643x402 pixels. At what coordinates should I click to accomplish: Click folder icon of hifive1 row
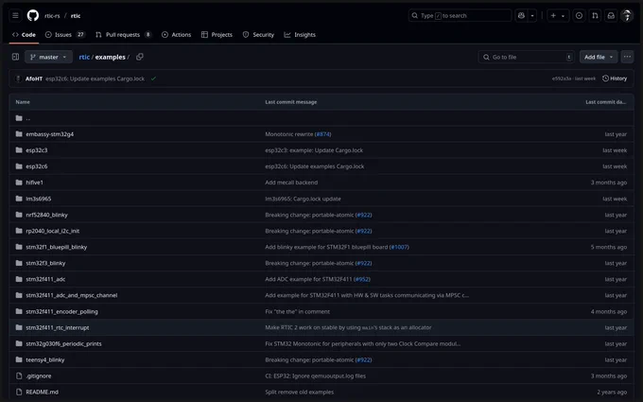click(x=19, y=183)
